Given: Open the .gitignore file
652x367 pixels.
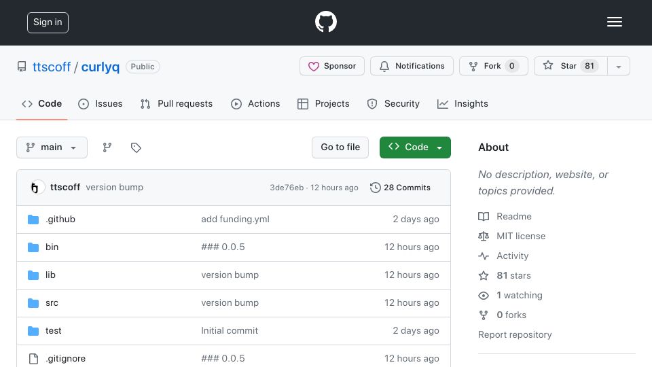Looking at the screenshot, I should click(66, 359).
